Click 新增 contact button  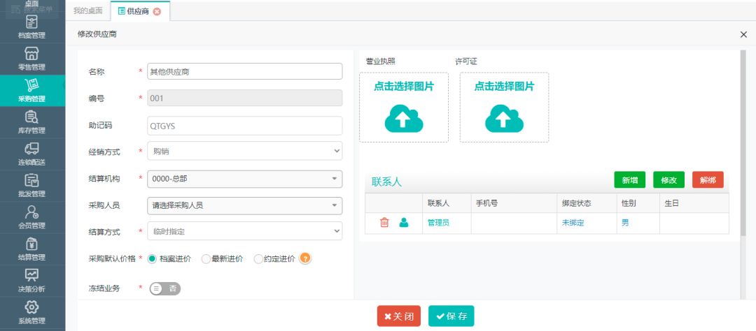pyautogui.click(x=630, y=179)
